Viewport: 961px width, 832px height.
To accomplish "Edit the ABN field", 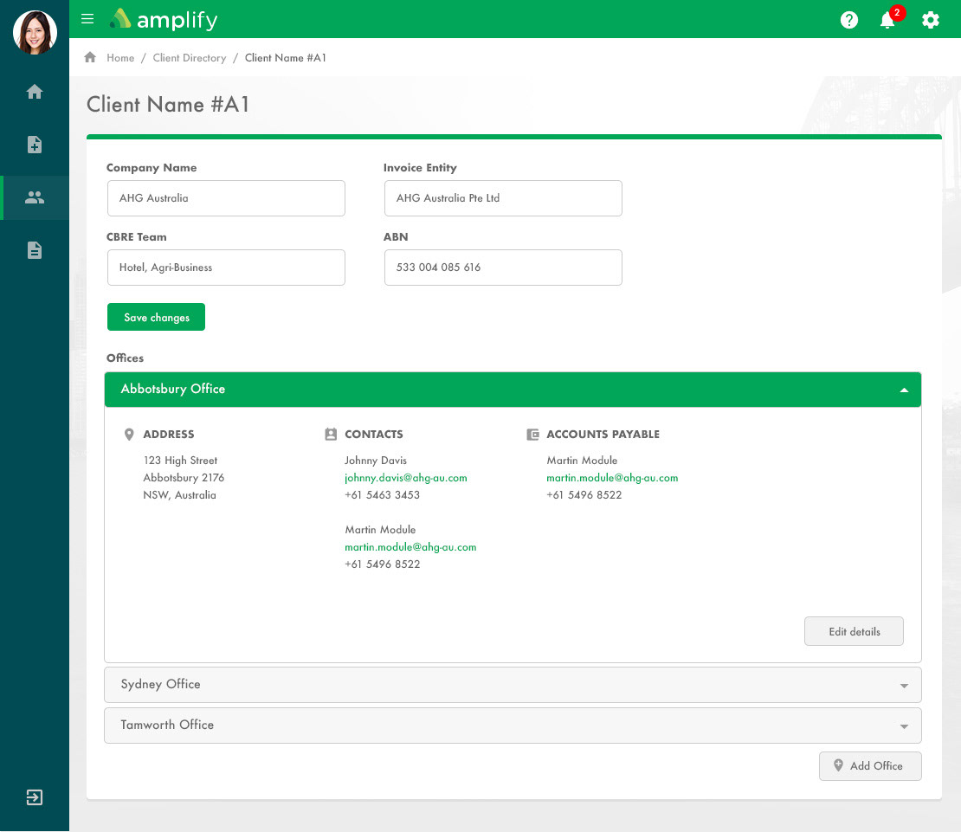I will [503, 268].
